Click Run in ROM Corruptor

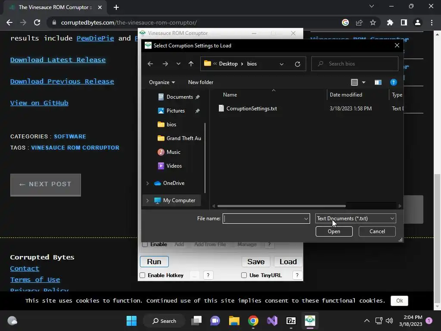[x=154, y=262]
